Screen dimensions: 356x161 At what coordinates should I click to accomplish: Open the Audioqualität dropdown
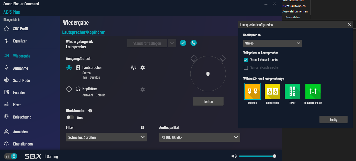click(199, 137)
